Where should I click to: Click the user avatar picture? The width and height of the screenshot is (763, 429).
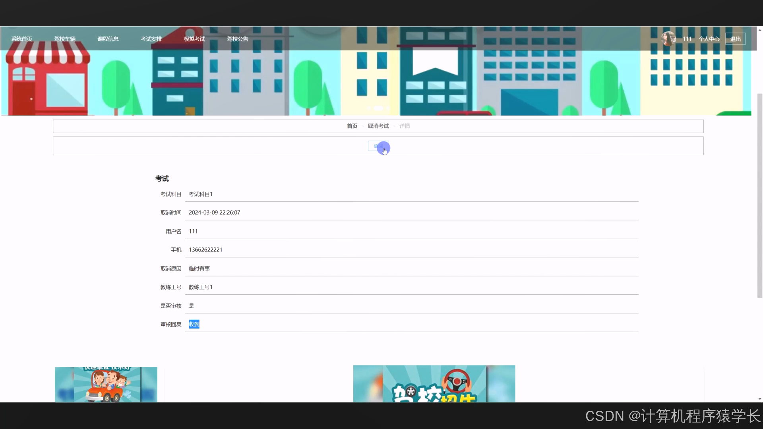pos(668,39)
